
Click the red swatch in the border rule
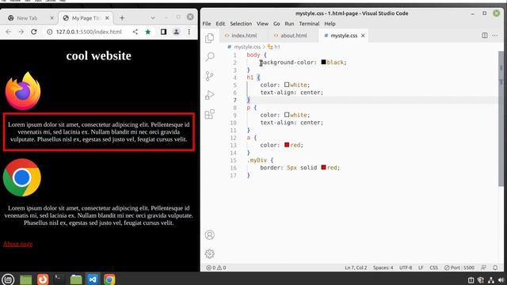coord(323,167)
